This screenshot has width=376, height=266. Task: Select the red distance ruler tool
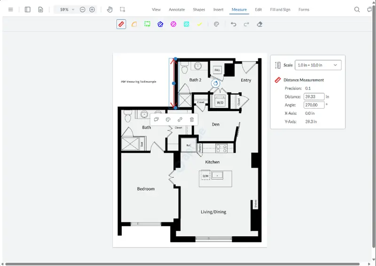click(x=121, y=24)
